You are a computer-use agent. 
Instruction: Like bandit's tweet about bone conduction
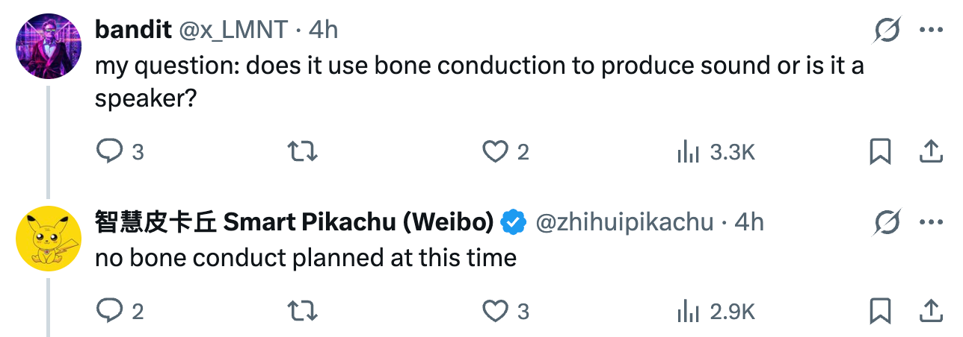495,152
